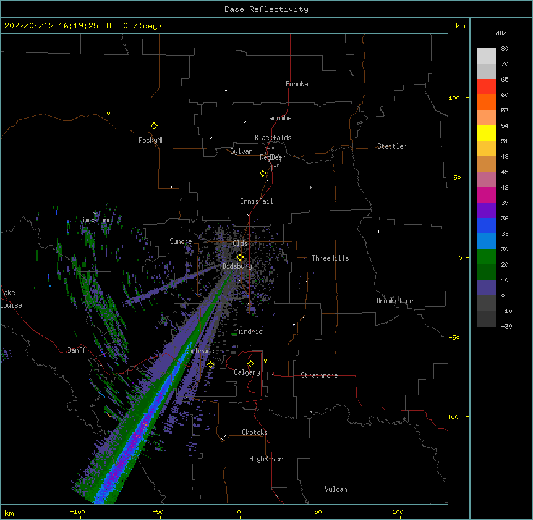Click the -100 label on bottom axis
533x520 pixels.
[77, 511]
